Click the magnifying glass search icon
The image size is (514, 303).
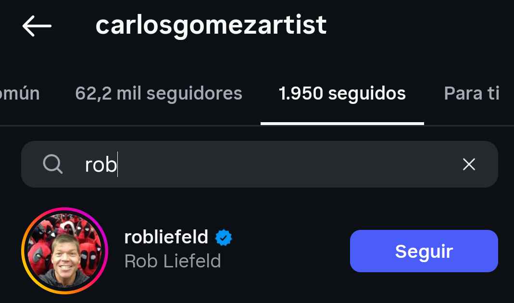coord(52,164)
